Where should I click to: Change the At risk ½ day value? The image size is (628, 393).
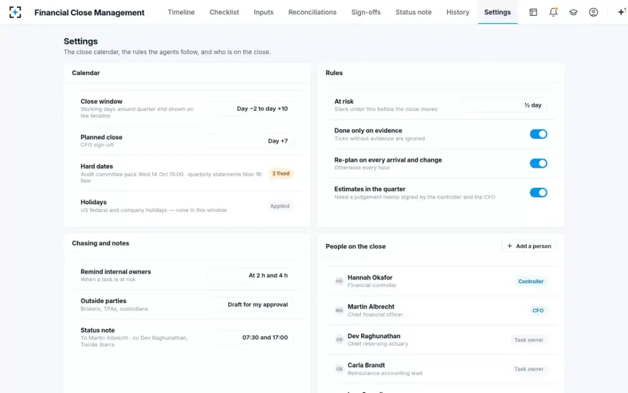point(504,105)
